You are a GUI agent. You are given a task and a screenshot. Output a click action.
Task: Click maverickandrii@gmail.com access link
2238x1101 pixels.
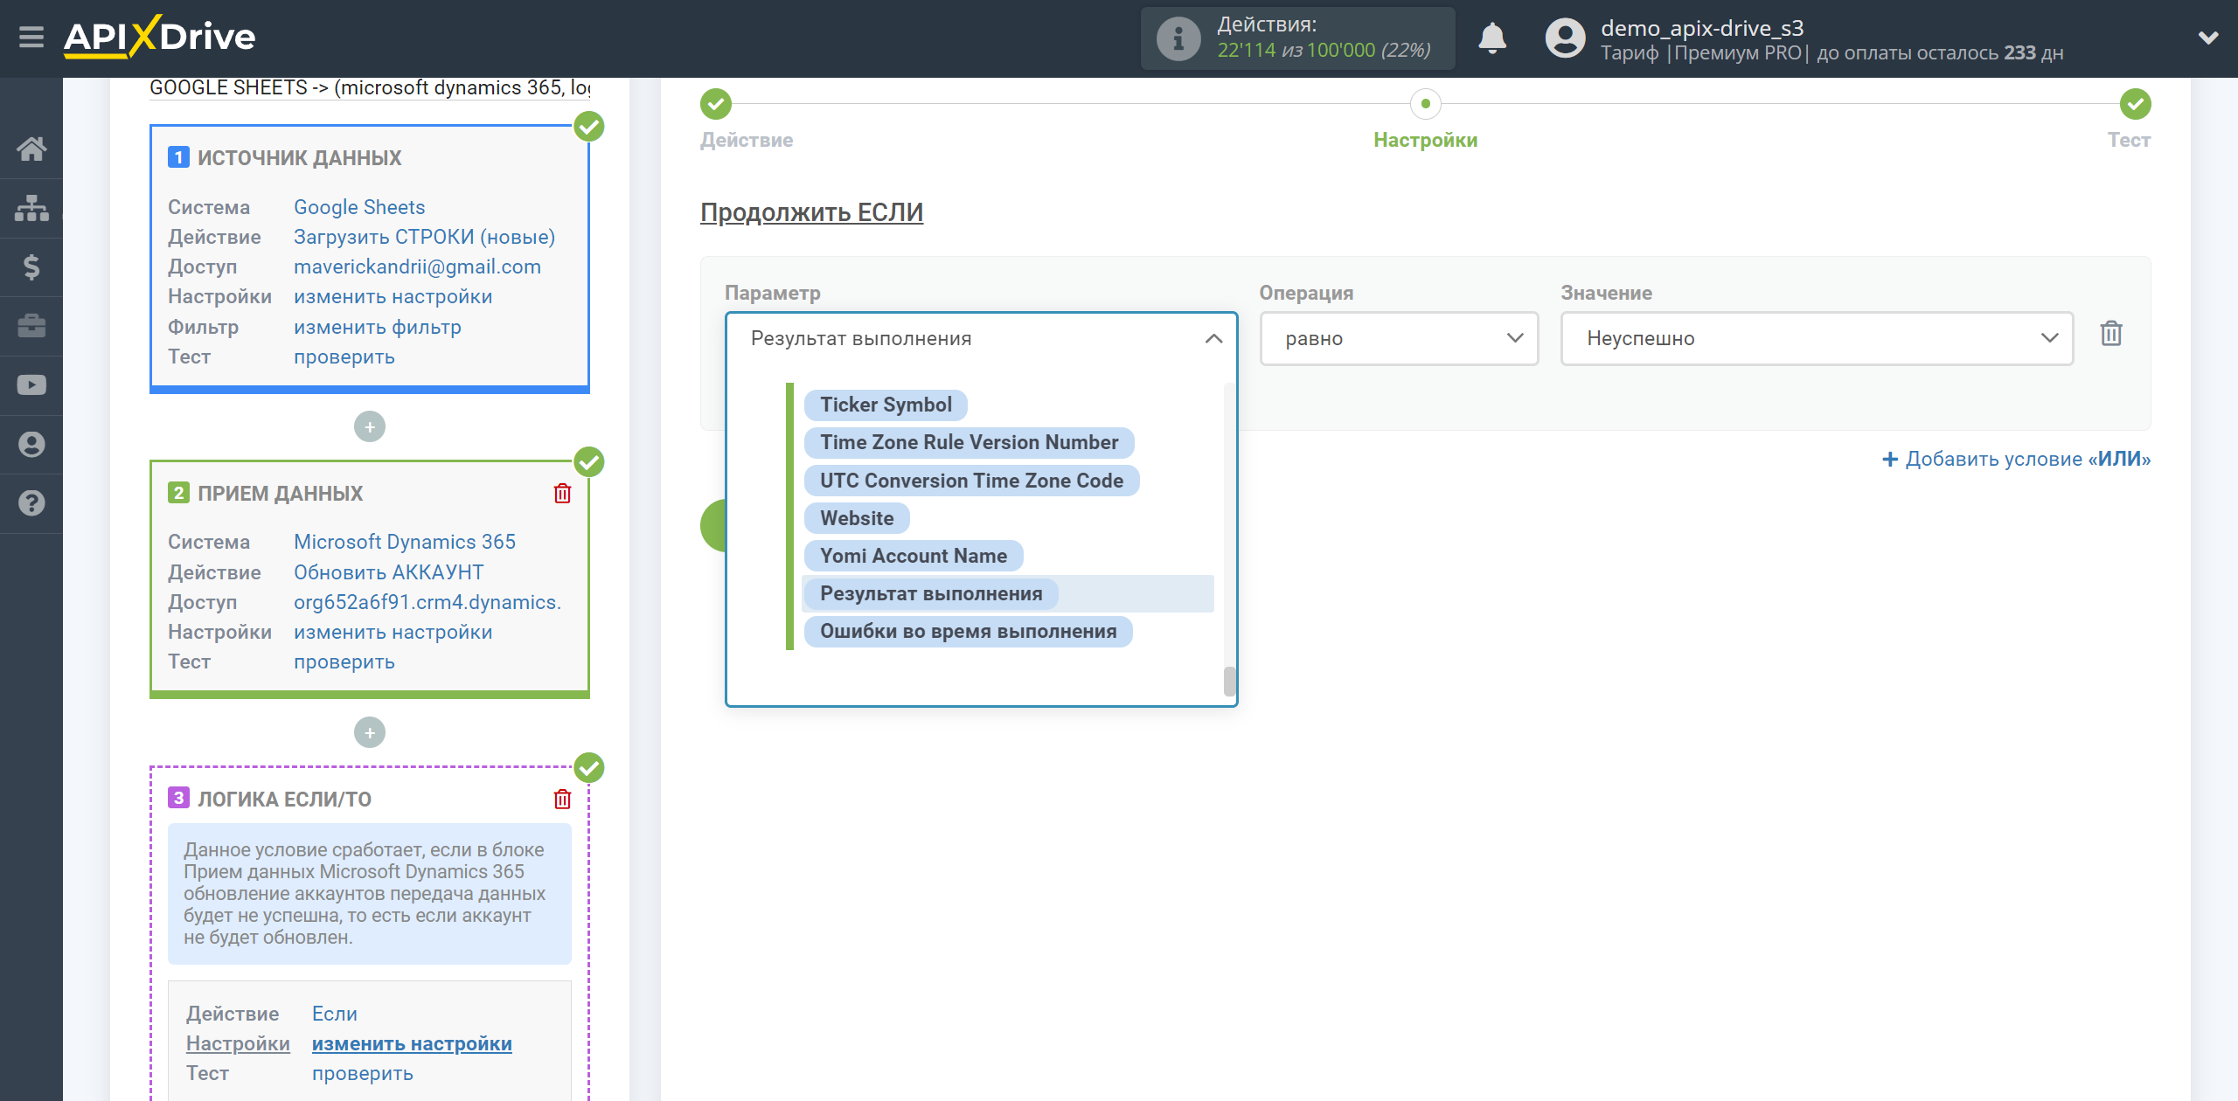coord(417,267)
